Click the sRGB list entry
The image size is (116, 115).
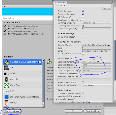84,6
